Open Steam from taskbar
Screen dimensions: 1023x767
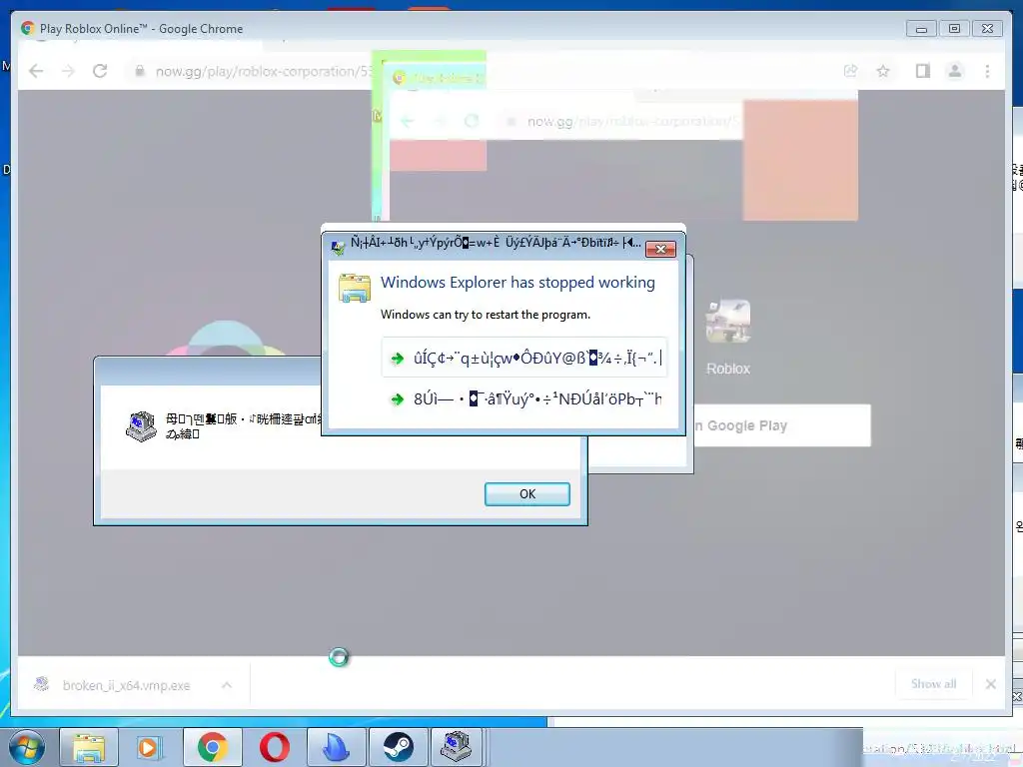[x=398, y=747]
